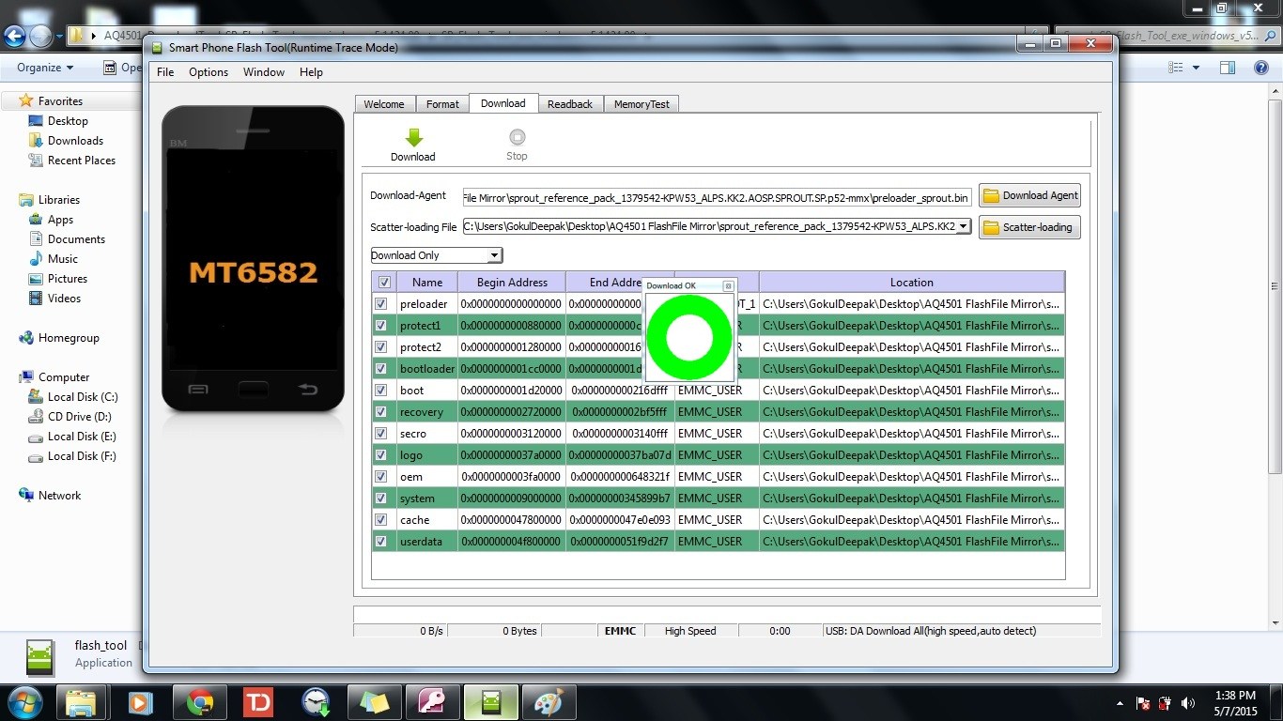Close the Download OK popup
This screenshot has height=721, width=1283.
[x=728, y=285]
